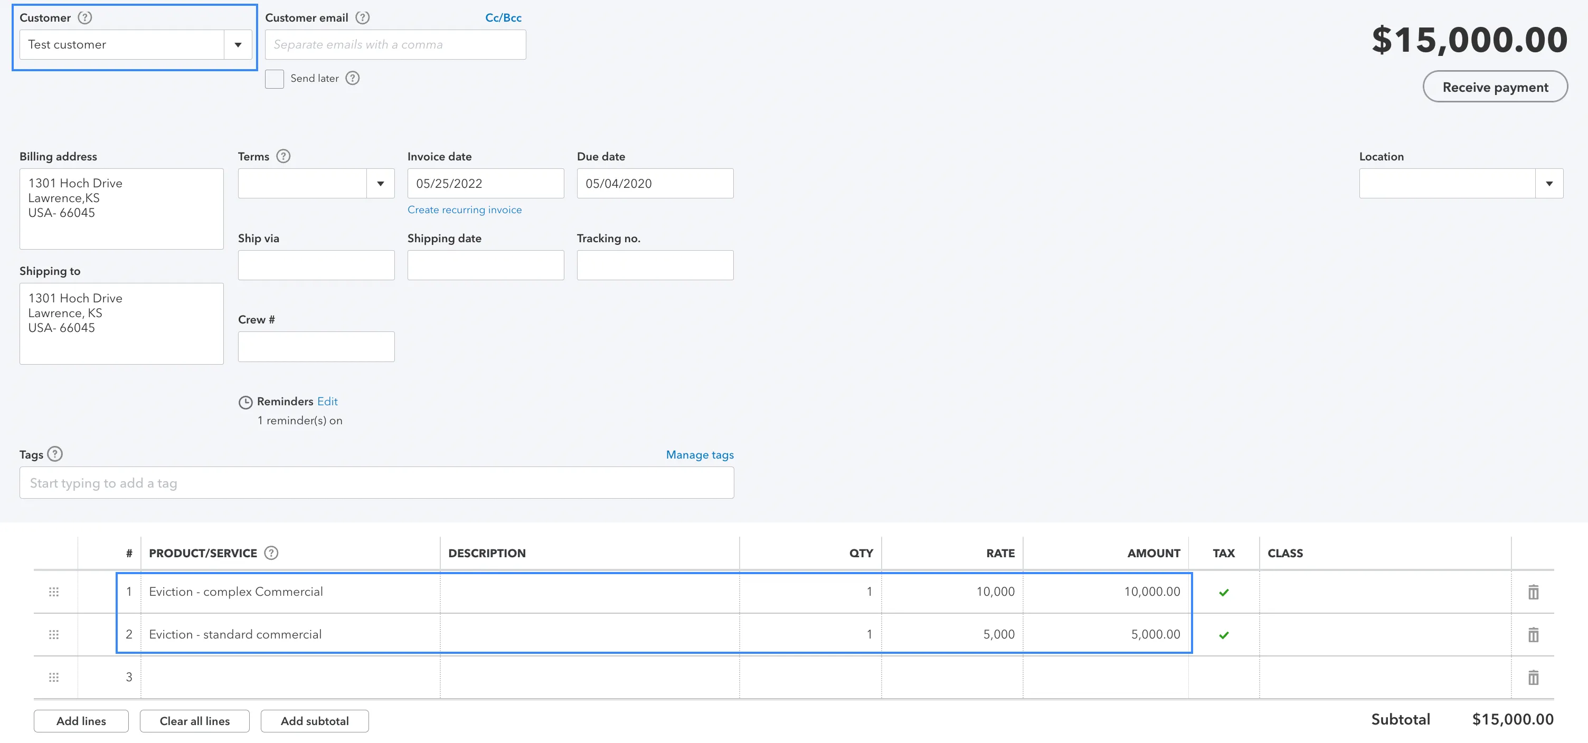
Task: Click the empty product cell in line 3
Action: 290,677
